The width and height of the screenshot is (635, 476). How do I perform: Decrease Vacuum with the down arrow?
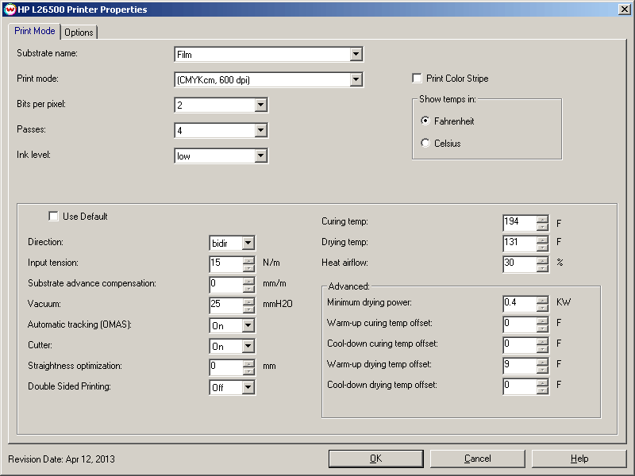(248, 309)
